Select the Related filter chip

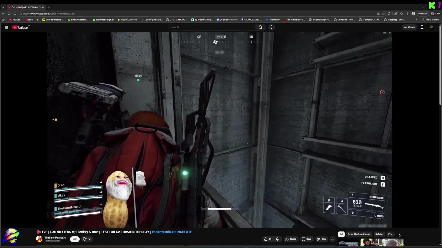pos(379,234)
